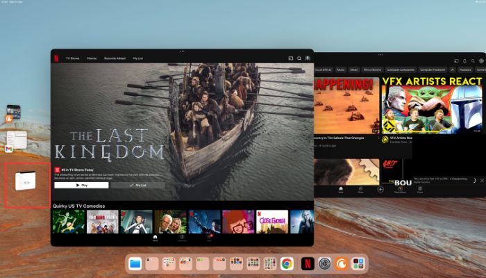
Task: Open search in the YouTube window
Action: (473, 61)
